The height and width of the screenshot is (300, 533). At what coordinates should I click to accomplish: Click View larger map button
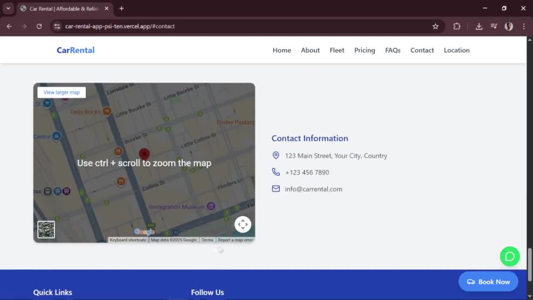click(61, 92)
